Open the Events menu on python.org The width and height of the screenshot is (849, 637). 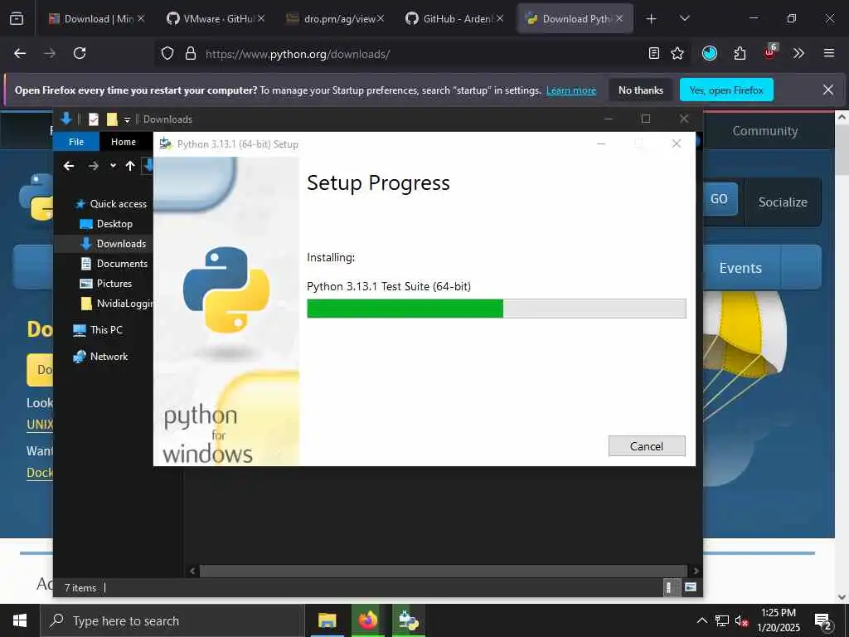740,268
